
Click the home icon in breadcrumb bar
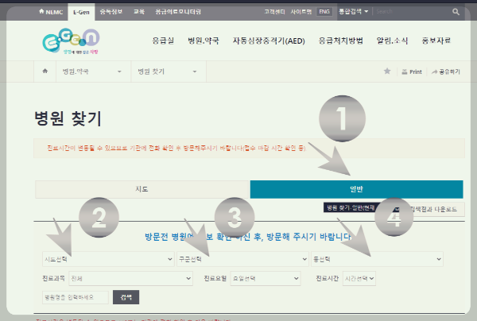(x=45, y=72)
